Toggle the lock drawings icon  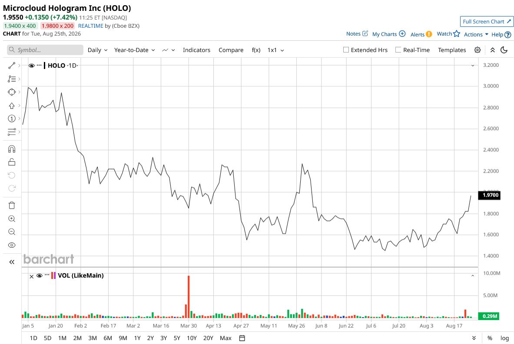(x=12, y=162)
